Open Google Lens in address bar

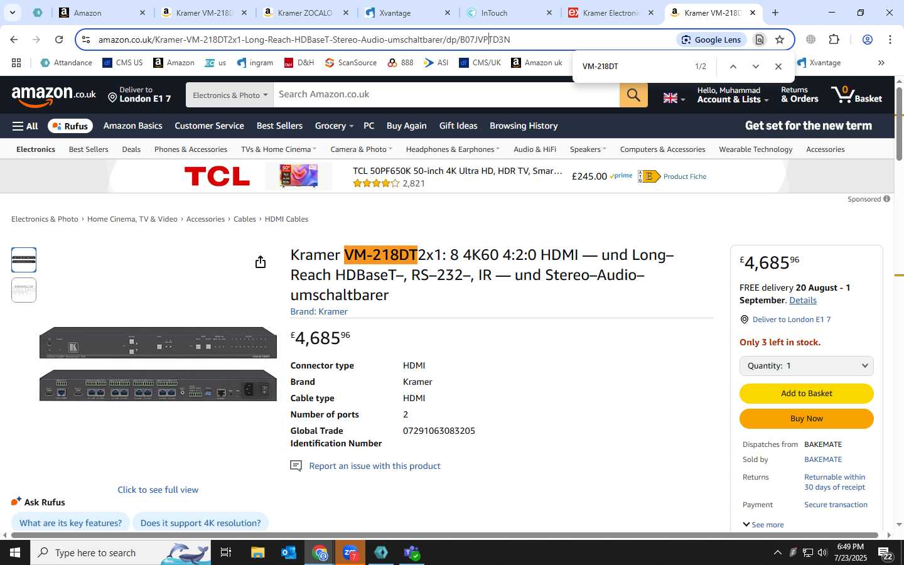click(711, 40)
